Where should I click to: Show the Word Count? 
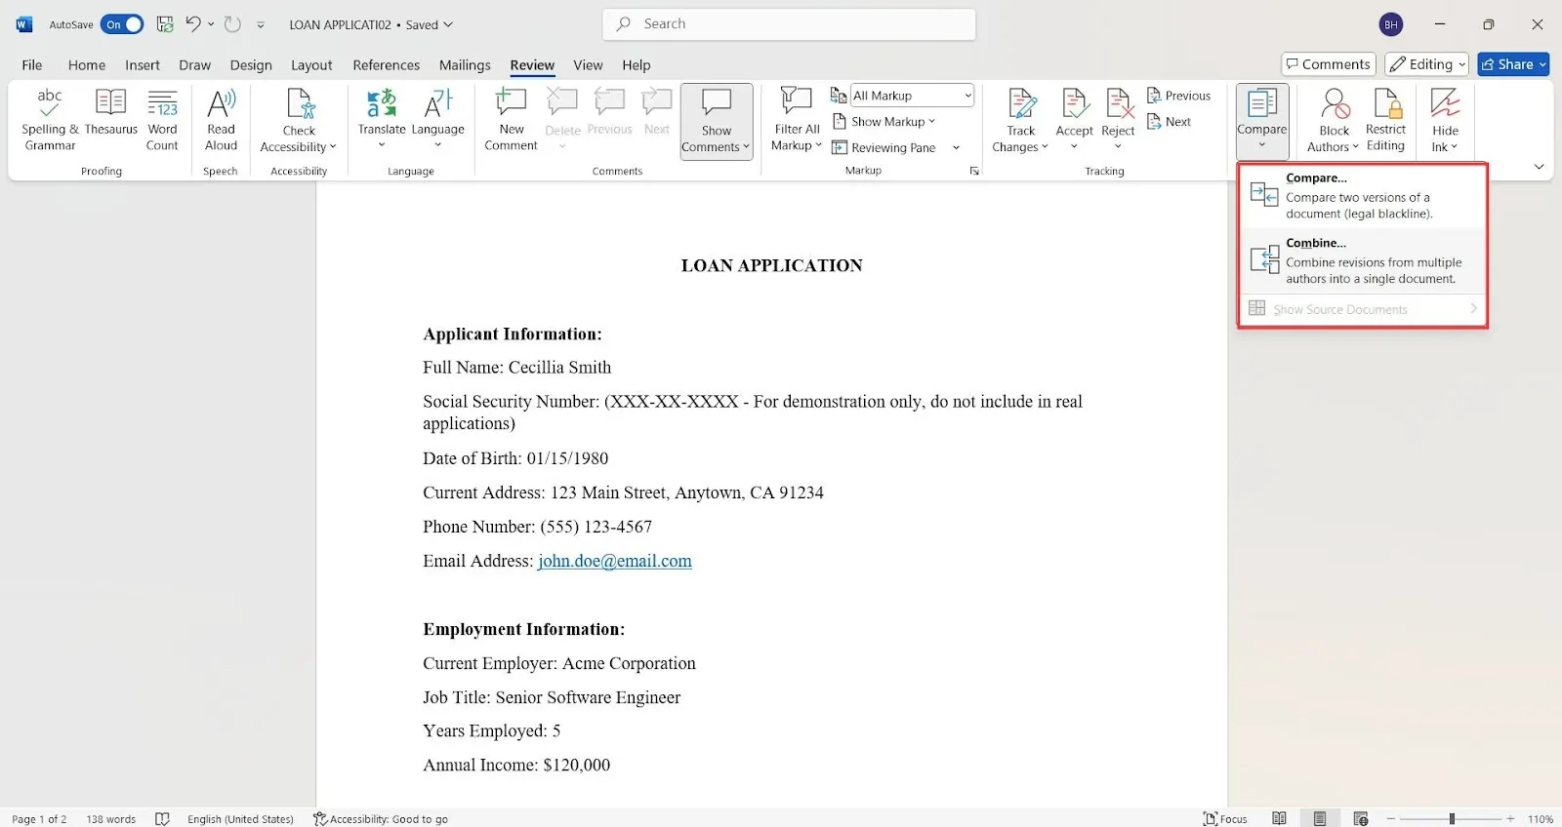[162, 120]
